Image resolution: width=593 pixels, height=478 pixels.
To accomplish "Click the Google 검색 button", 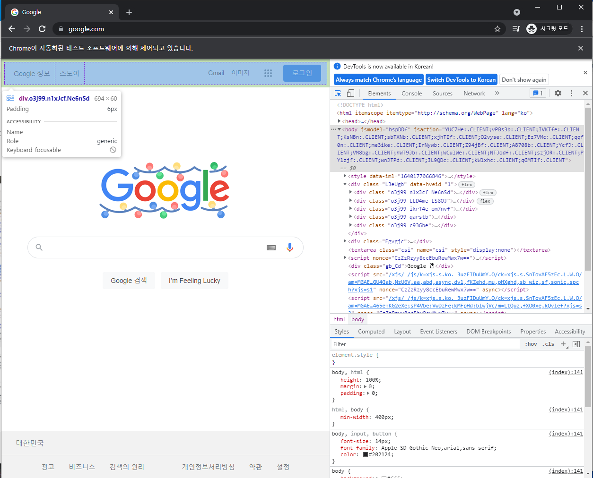I will point(129,281).
